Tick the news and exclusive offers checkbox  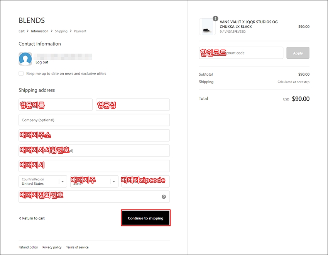[21, 73]
